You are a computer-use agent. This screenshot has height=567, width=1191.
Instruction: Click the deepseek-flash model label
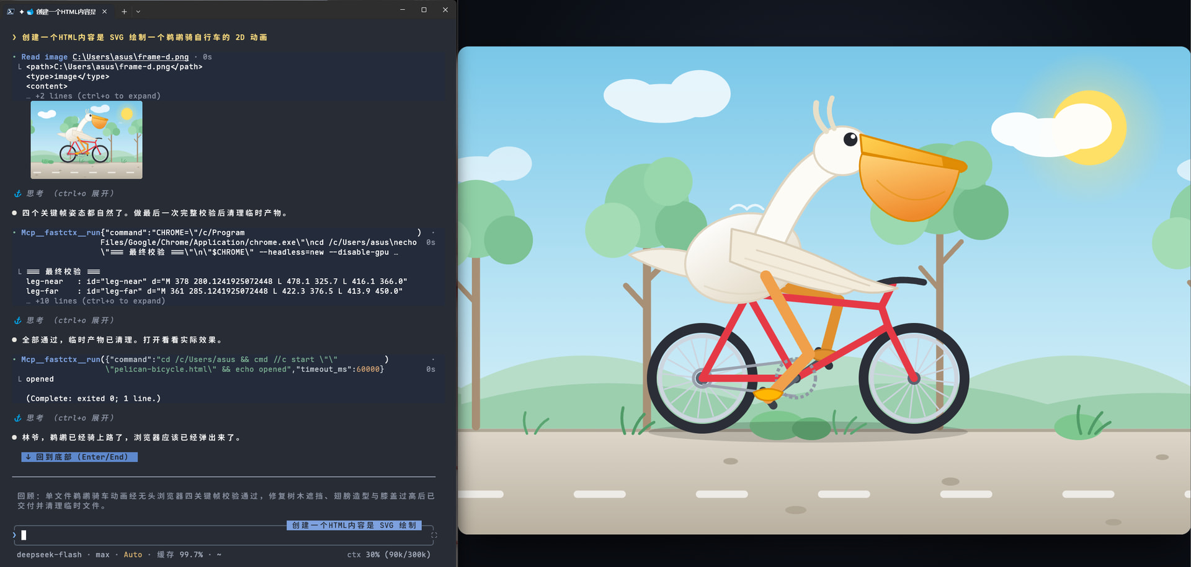(49, 555)
